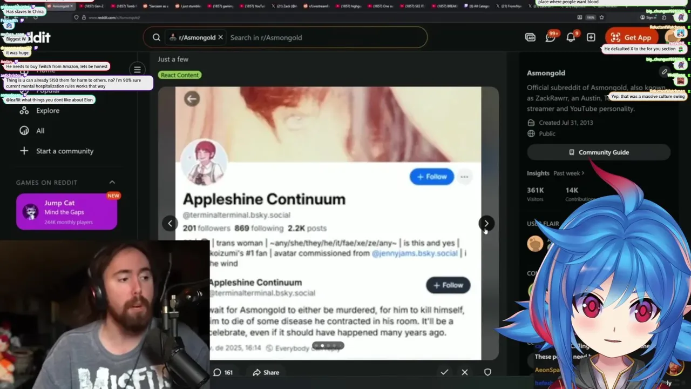Click the 'Created Jul 31, 2013' text
The height and width of the screenshot is (389, 691).
566,123
